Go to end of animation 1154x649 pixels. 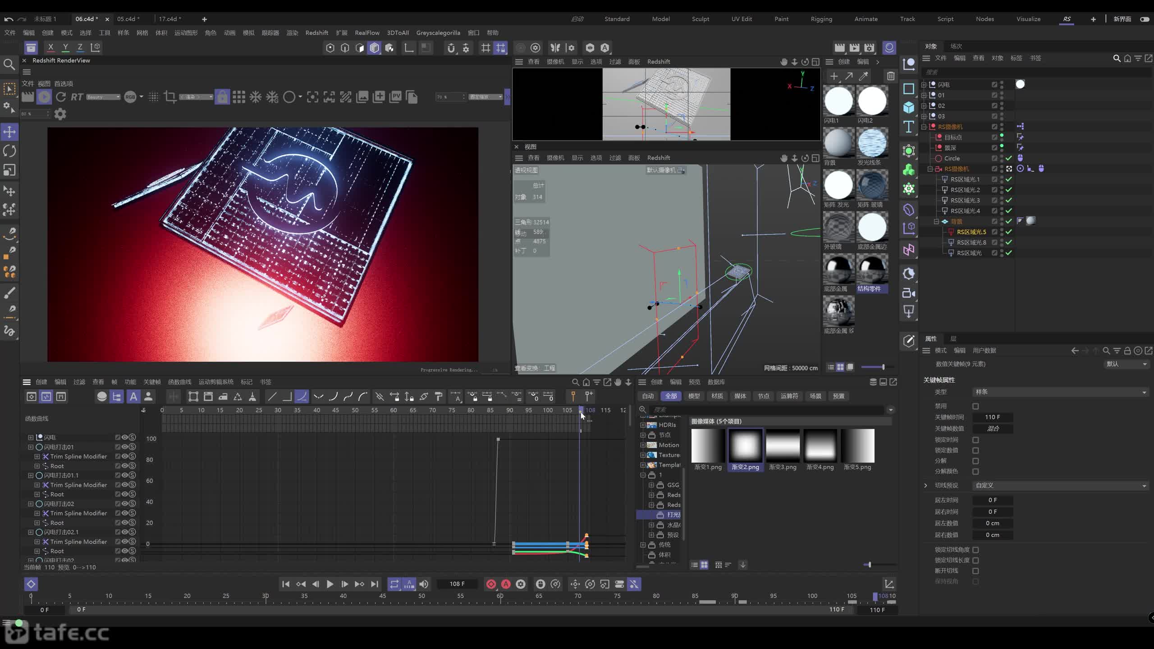[375, 584]
